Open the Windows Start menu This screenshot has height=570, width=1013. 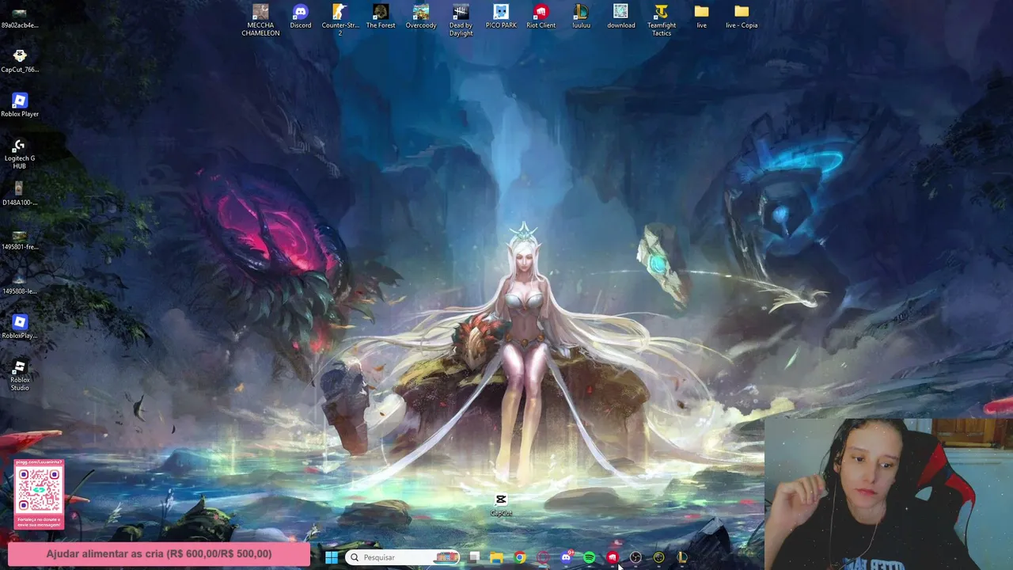pos(332,557)
